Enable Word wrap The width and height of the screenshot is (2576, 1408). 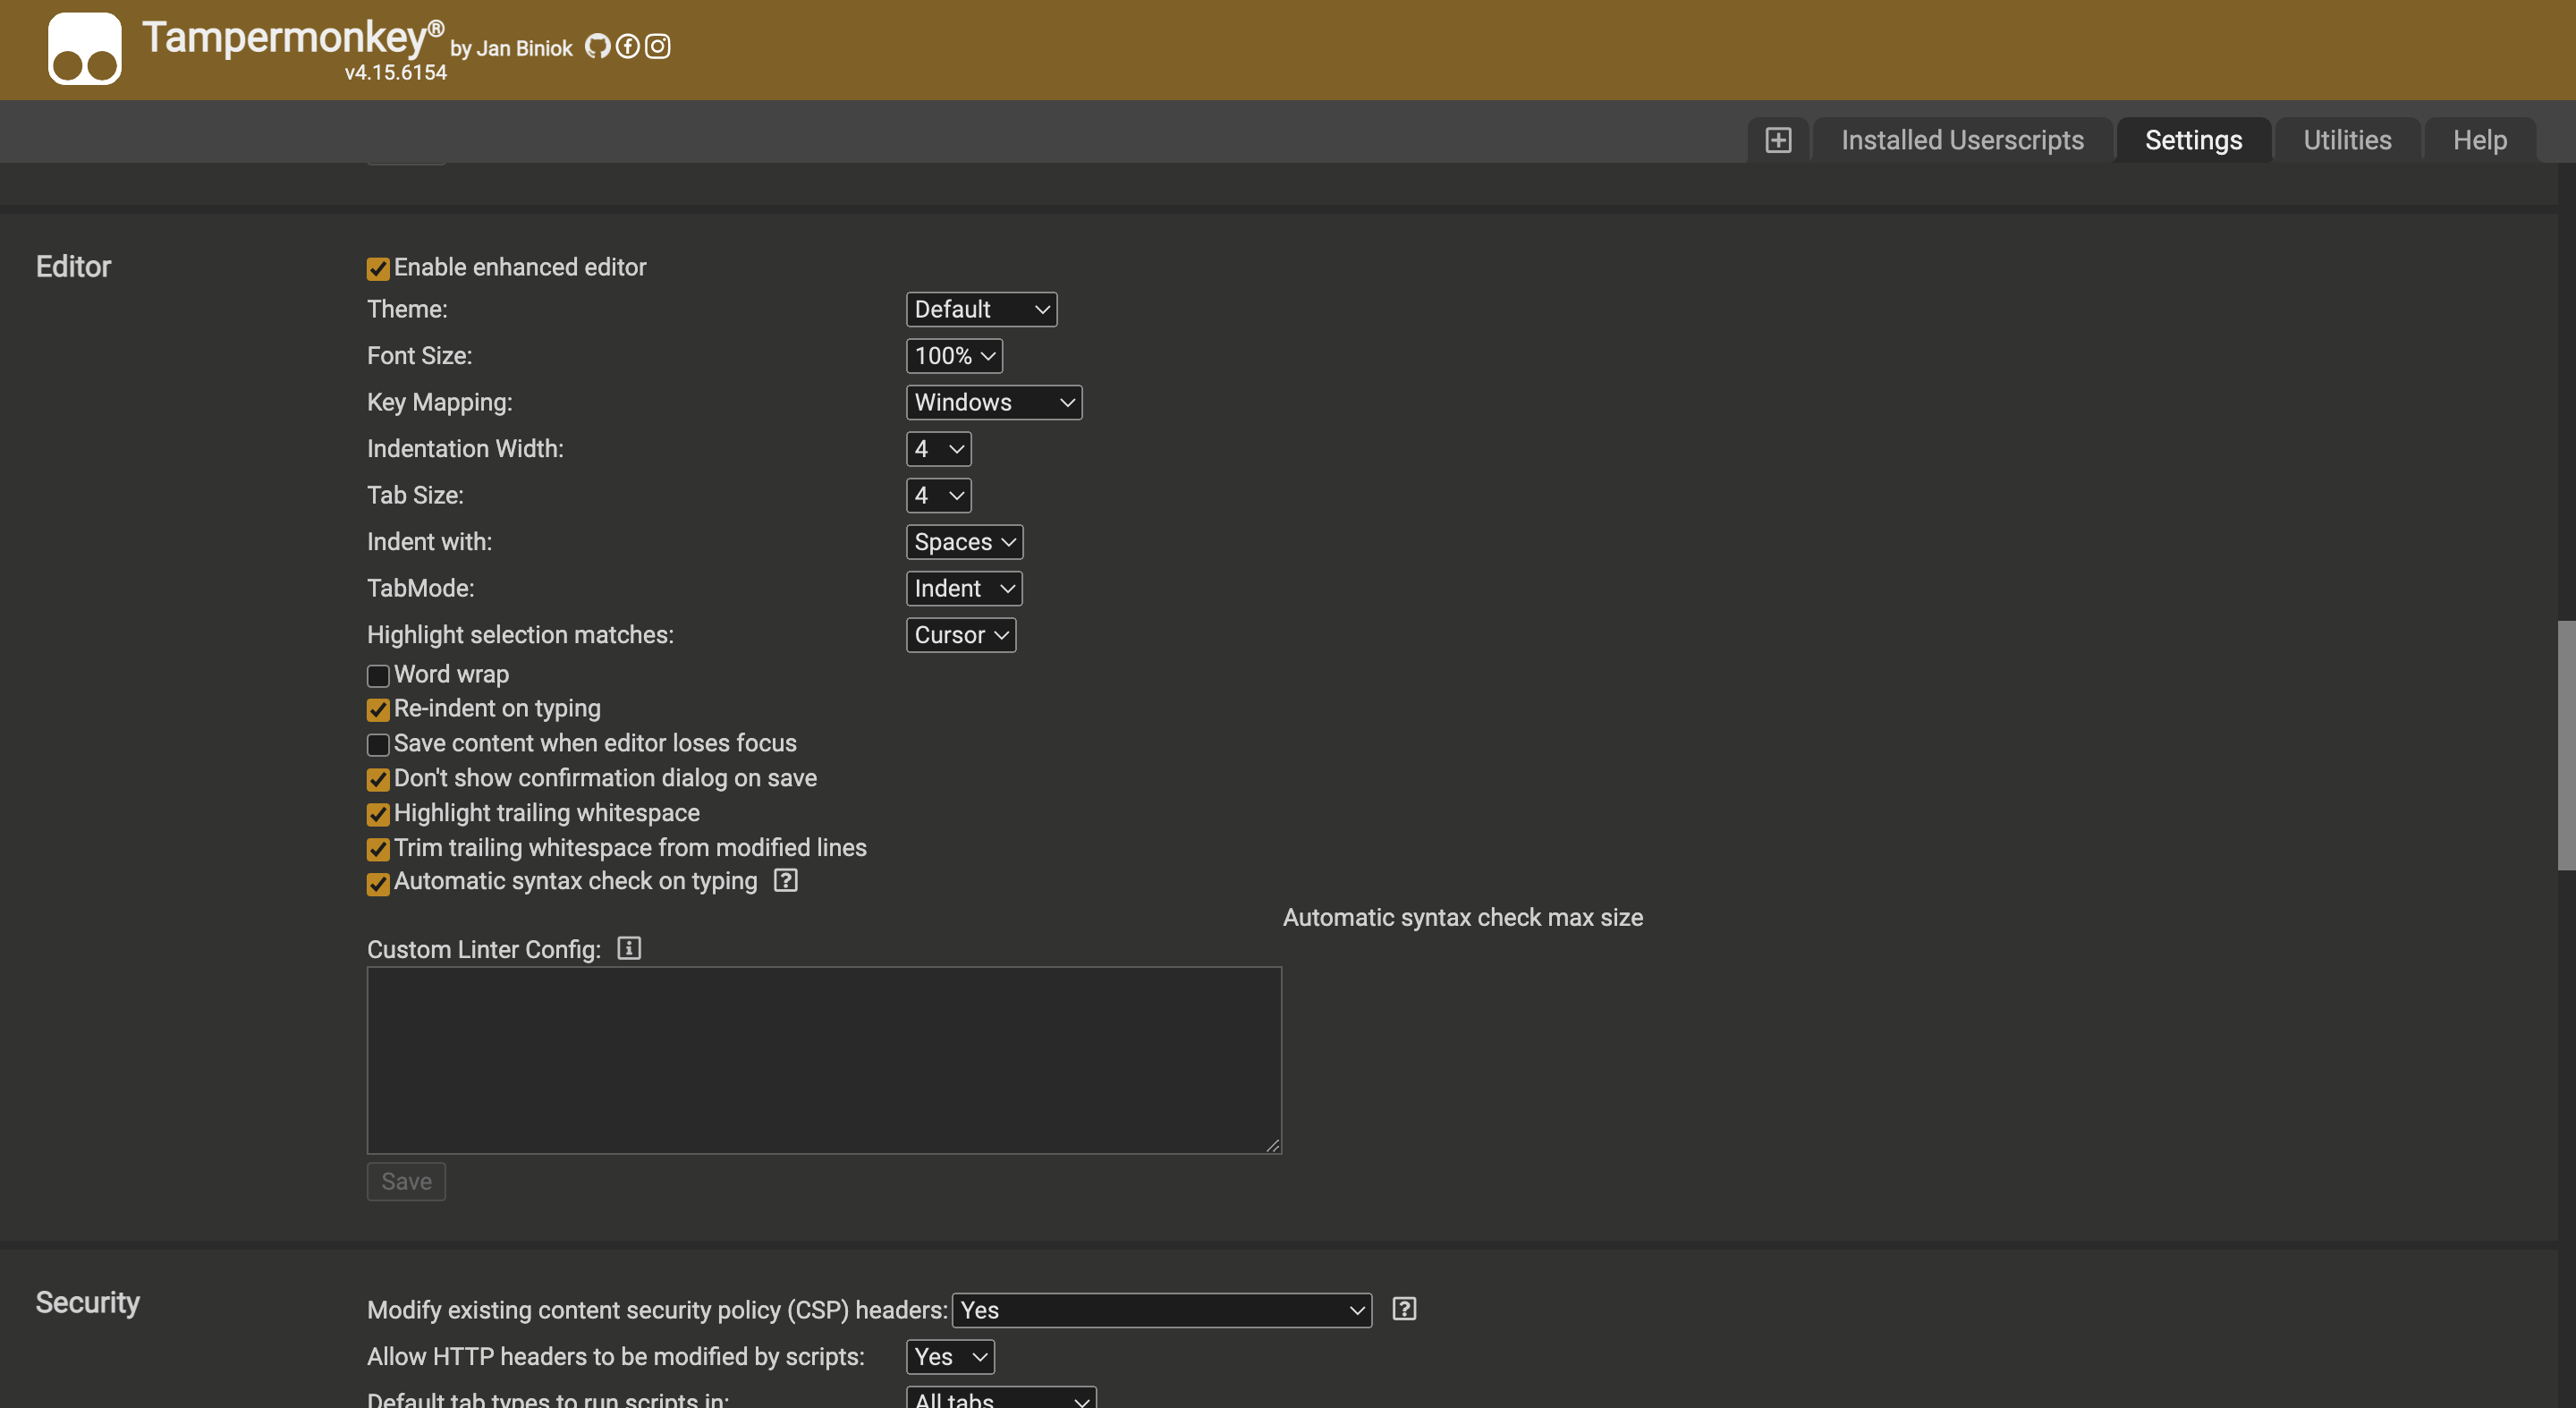click(x=377, y=675)
